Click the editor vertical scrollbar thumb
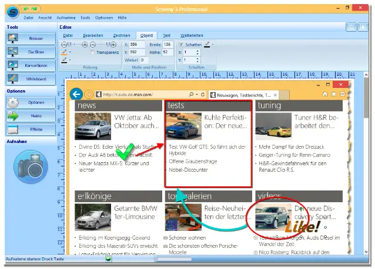 (x=366, y=97)
